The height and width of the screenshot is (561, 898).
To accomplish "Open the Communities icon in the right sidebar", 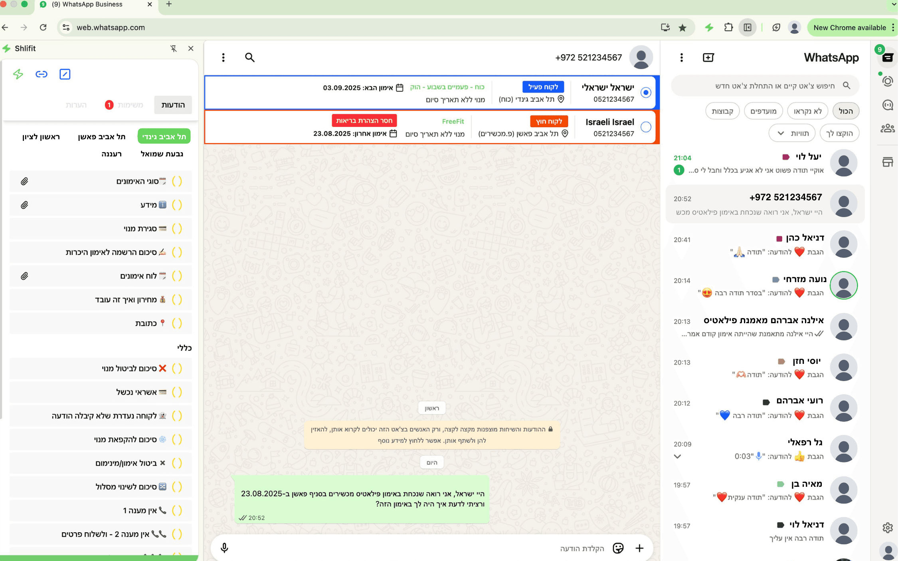I will click(887, 128).
